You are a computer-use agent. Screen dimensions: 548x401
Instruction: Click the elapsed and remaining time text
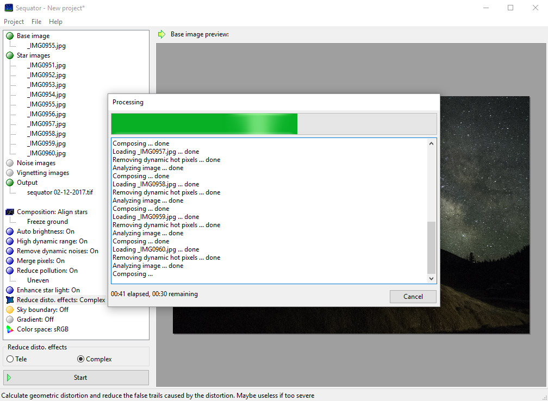click(154, 294)
